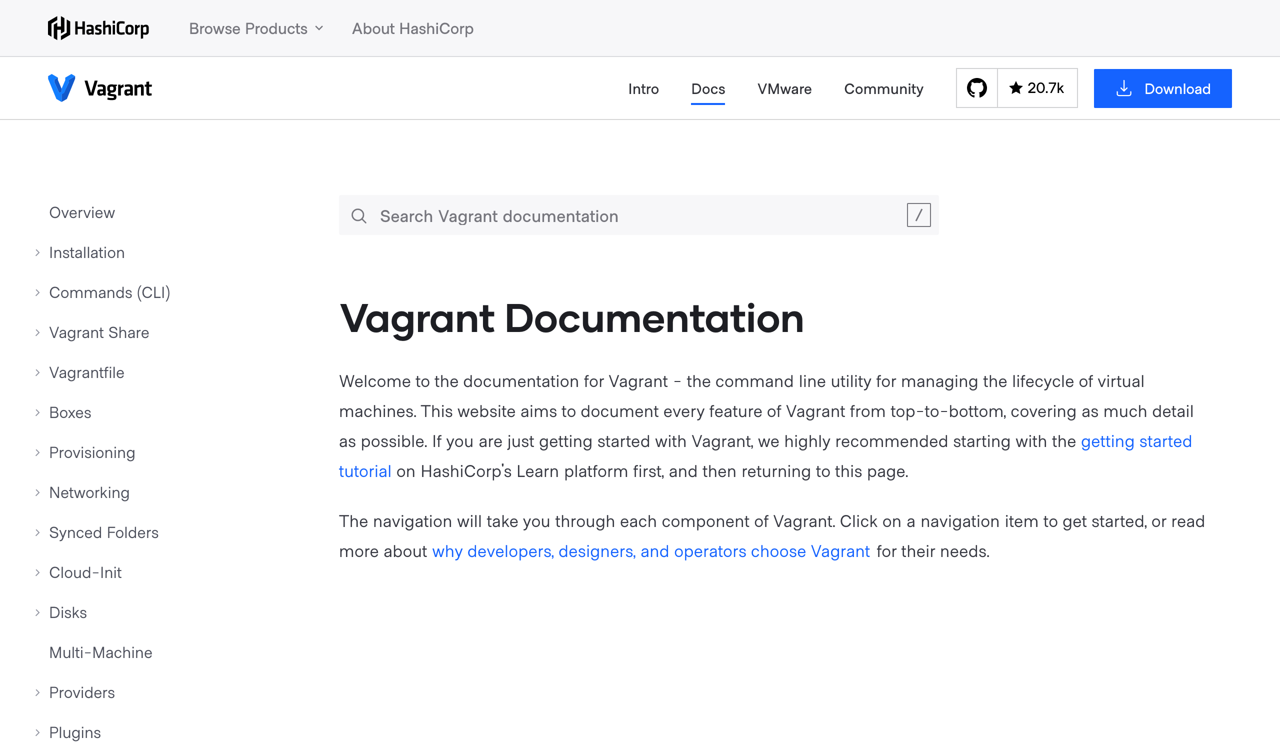The height and width of the screenshot is (745, 1280).
Task: Open the Browse Products dropdown
Action: tap(256, 28)
